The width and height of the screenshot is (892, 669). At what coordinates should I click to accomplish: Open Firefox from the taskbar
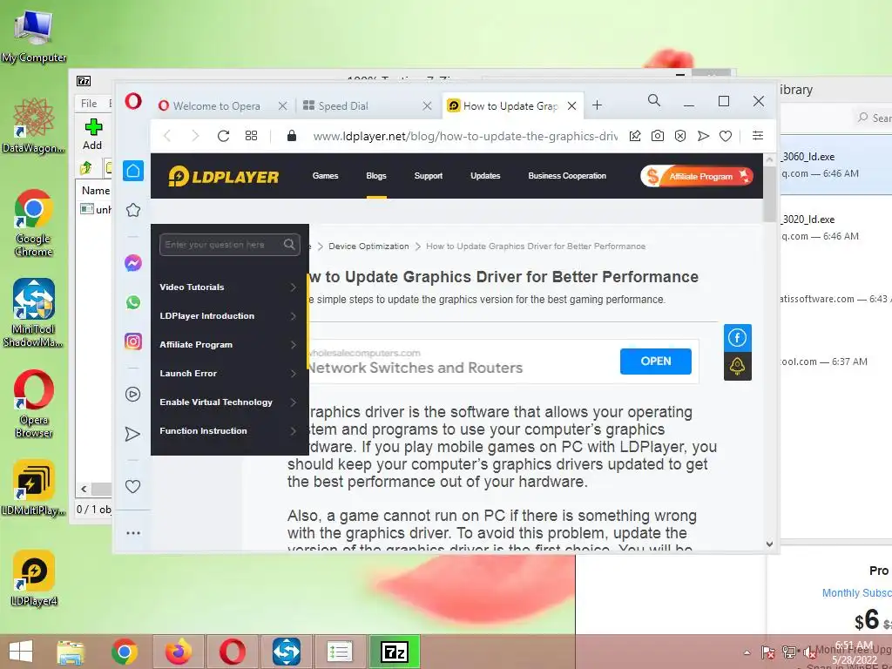click(179, 652)
